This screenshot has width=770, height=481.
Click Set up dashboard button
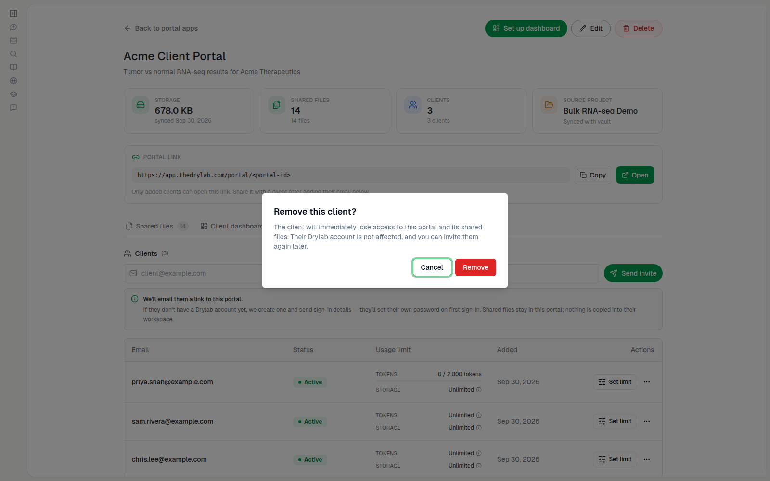[x=526, y=28]
